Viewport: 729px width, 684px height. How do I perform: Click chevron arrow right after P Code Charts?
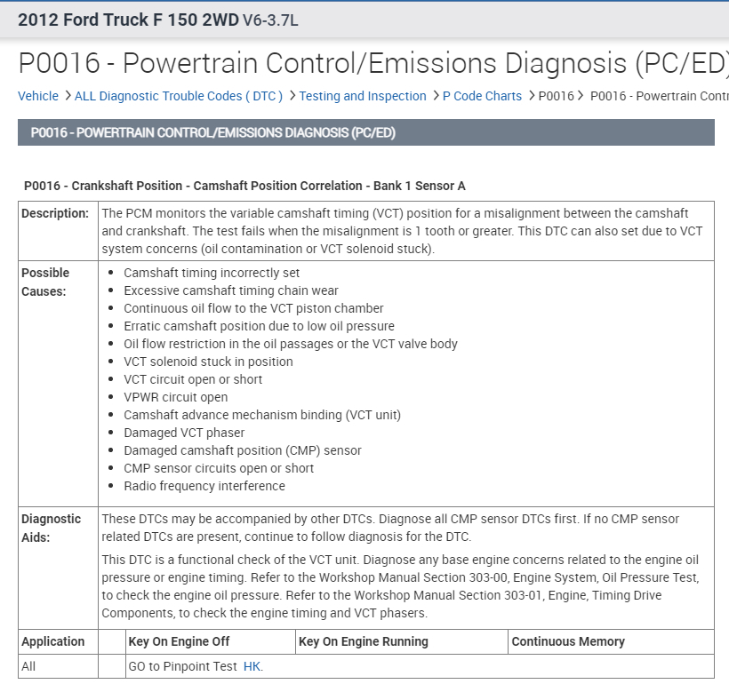tap(532, 96)
